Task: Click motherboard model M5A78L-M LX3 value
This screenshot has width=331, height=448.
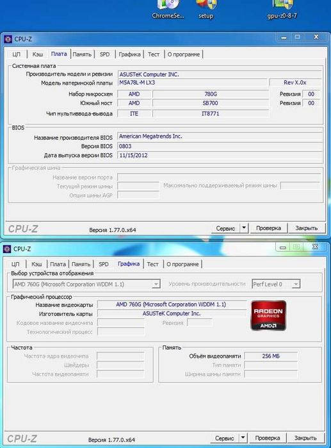Action: click(193, 83)
